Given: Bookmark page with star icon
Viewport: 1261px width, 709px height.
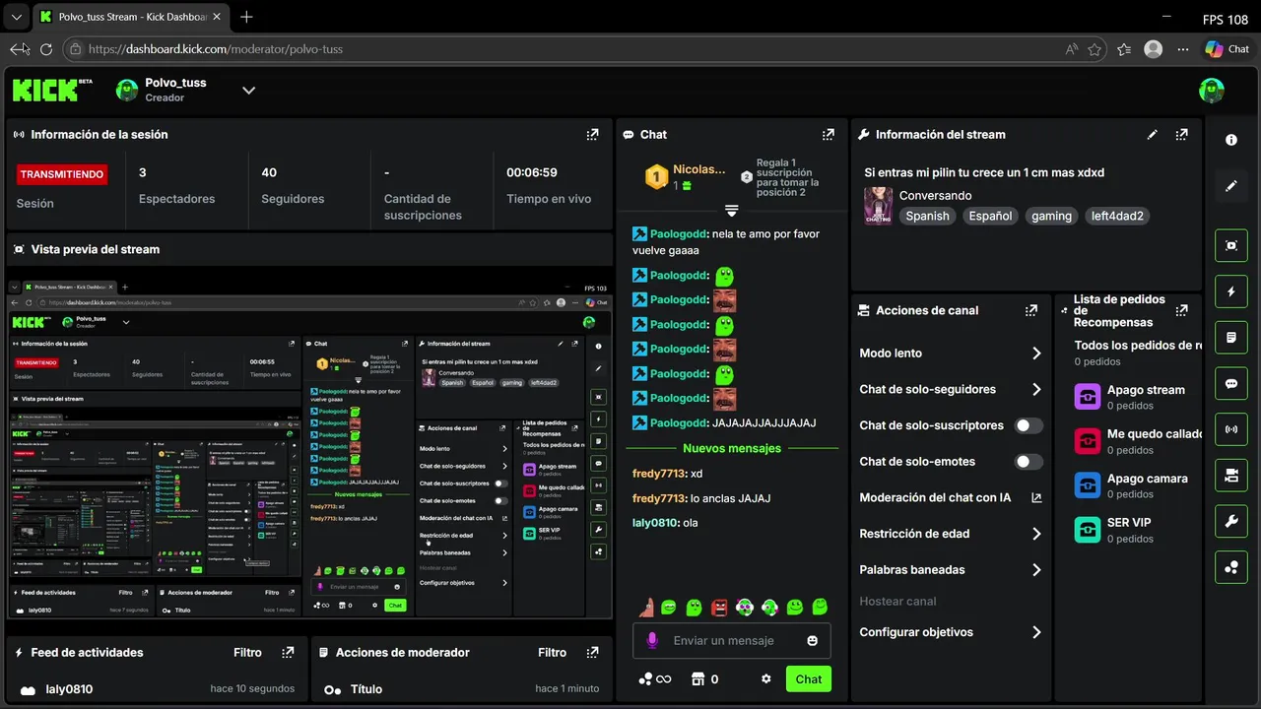Looking at the screenshot, I should coord(1095,49).
